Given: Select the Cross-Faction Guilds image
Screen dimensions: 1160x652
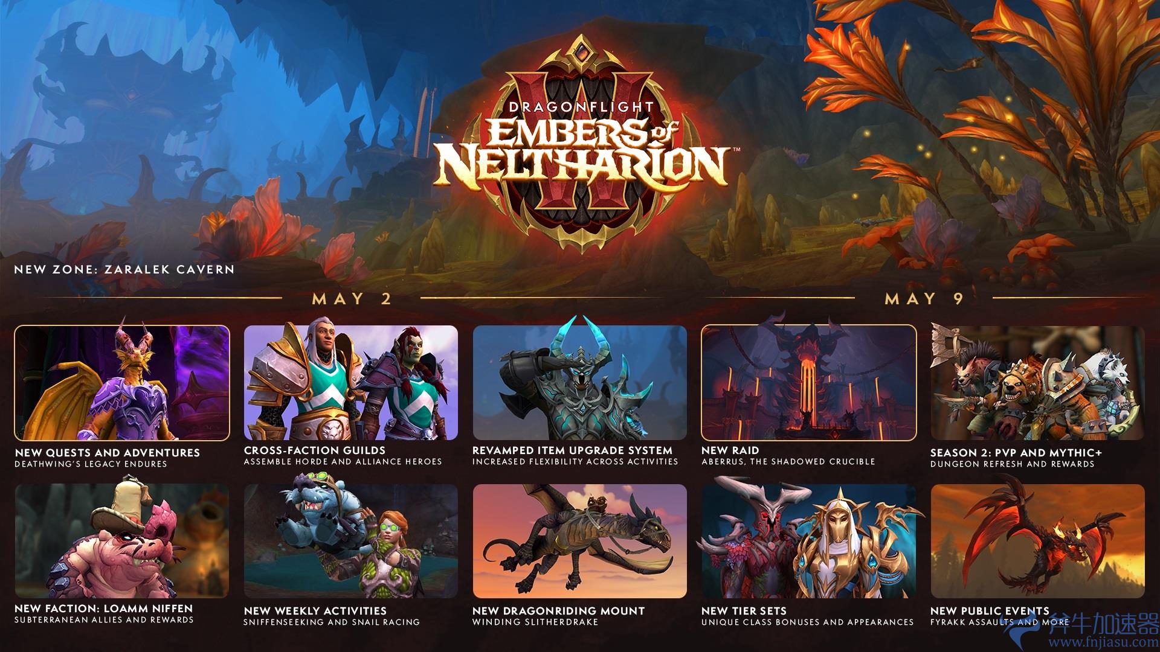Looking at the screenshot, I should pyautogui.click(x=351, y=383).
